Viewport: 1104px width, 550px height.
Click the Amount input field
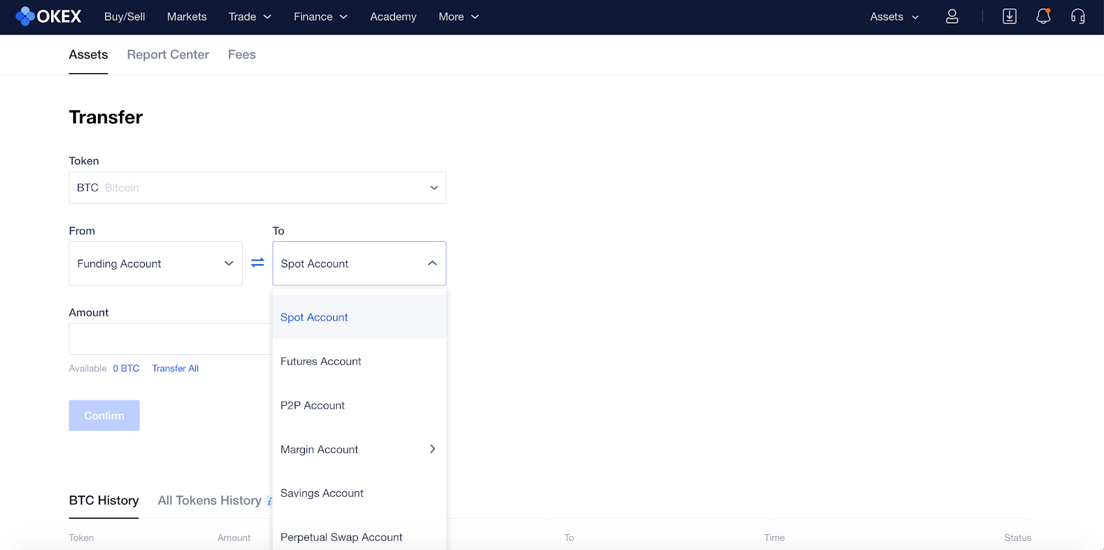pos(170,339)
